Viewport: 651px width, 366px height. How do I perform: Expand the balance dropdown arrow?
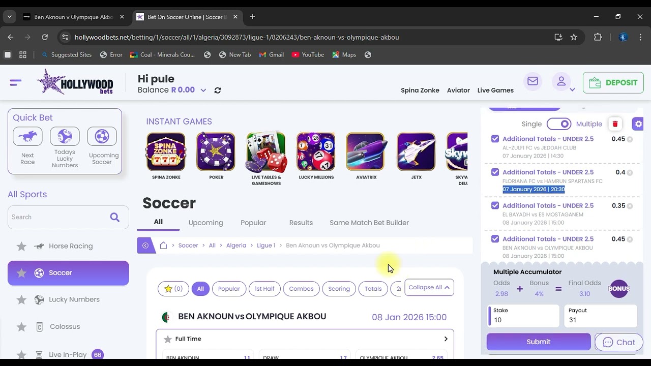(203, 90)
